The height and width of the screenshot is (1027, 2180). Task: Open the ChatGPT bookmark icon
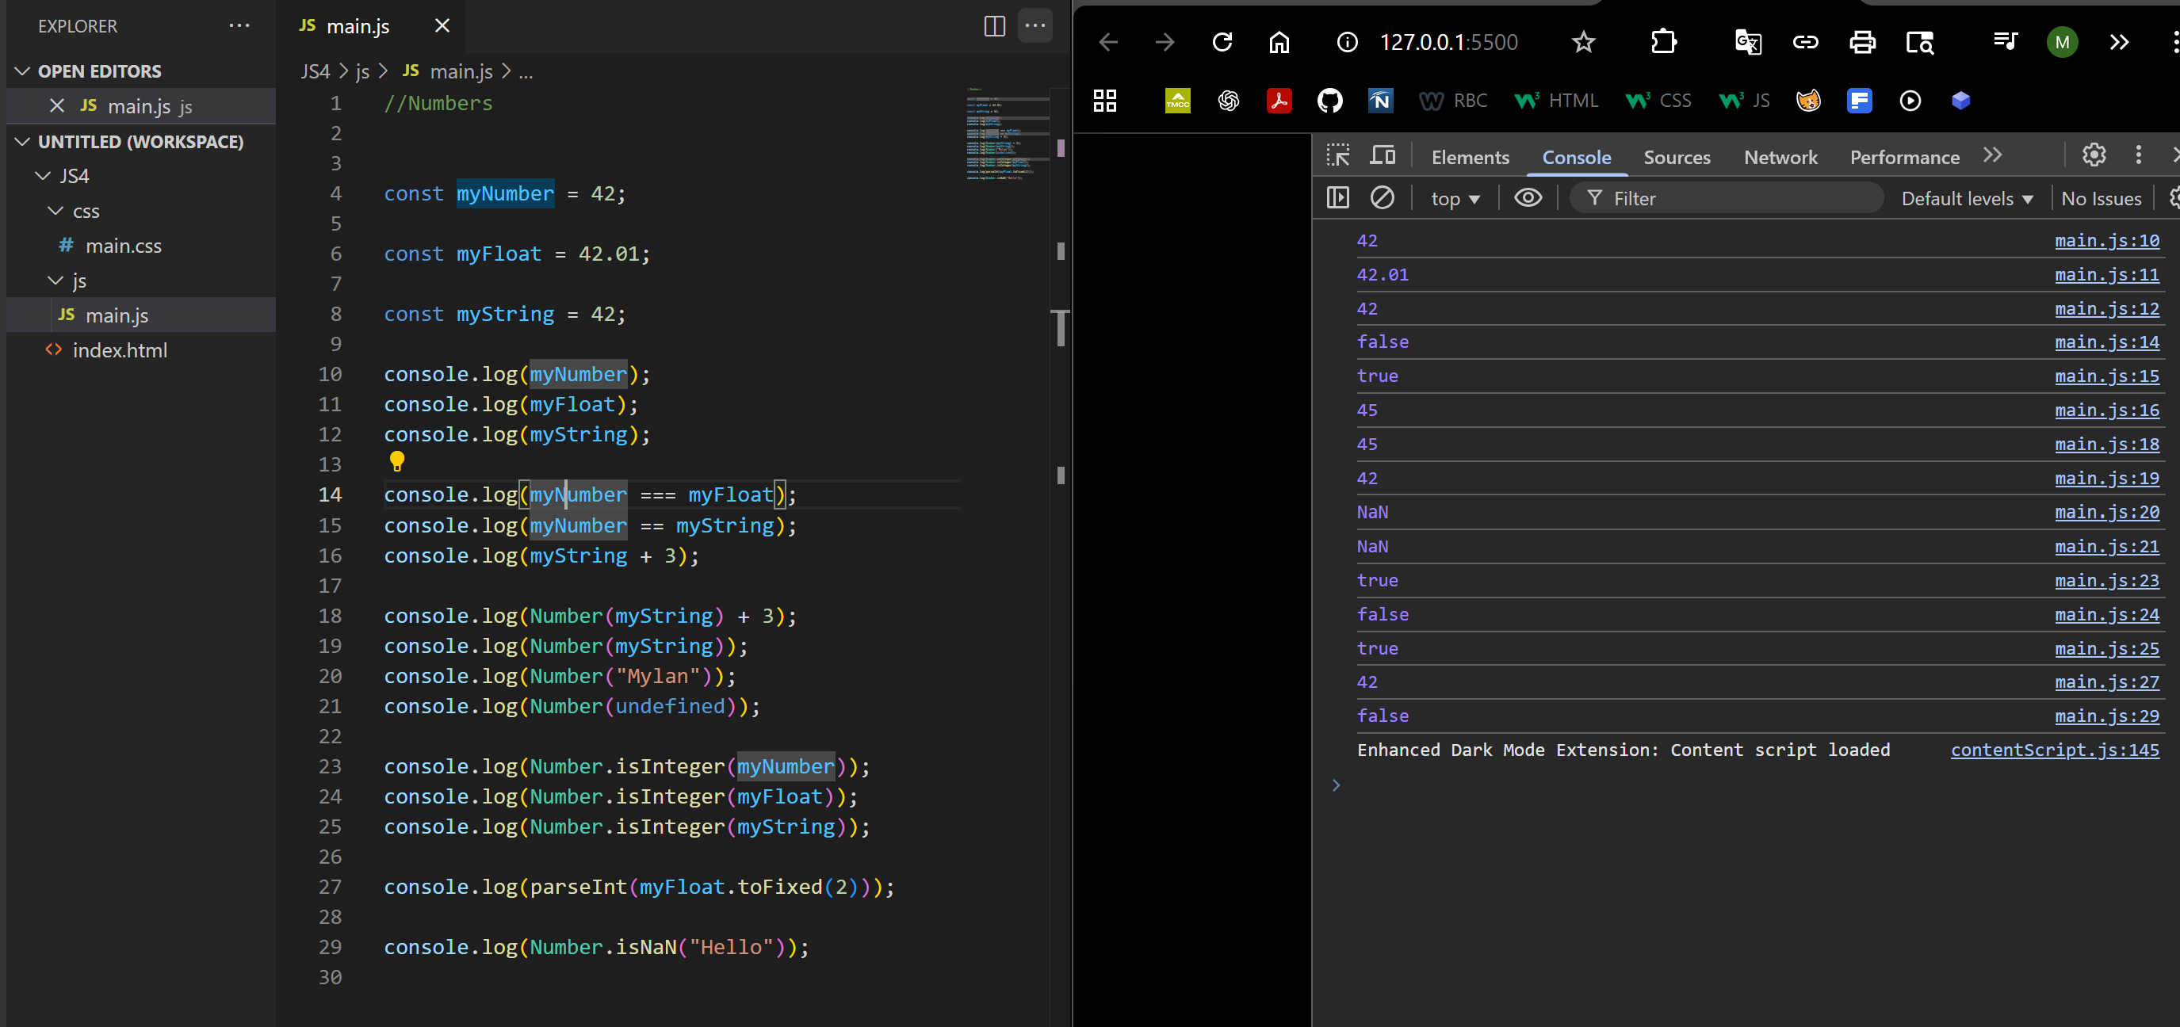tap(1228, 101)
